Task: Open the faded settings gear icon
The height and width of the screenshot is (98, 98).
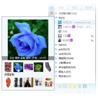Action: (59, 92)
